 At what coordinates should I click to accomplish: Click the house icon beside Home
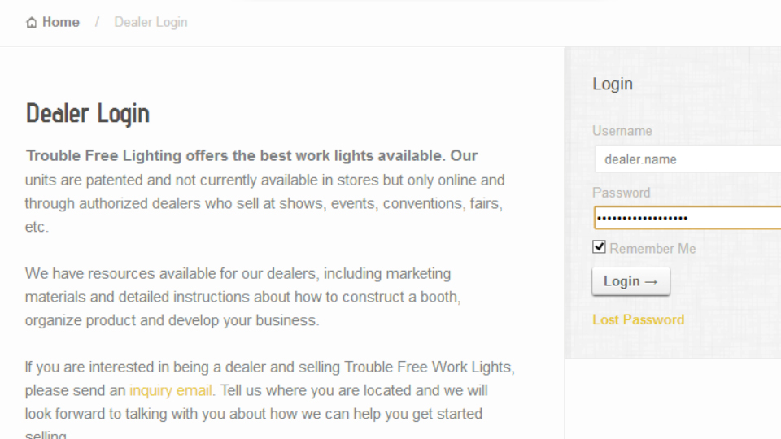point(32,23)
